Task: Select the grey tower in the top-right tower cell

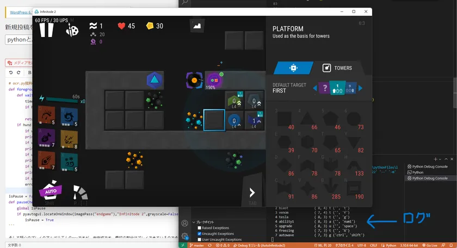Action: 254,101
